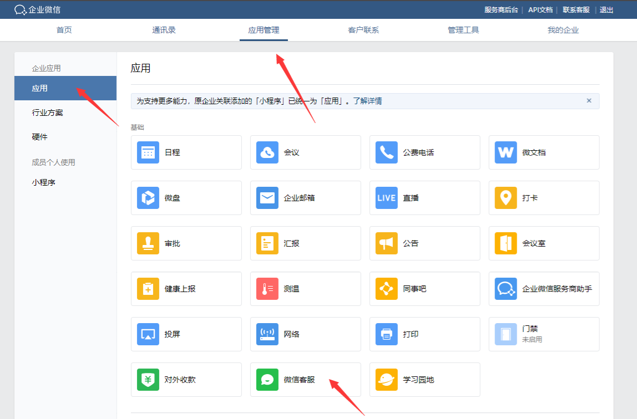Open the 门禁 access control icon
Image resolution: width=637 pixels, height=419 pixels.
506,334
